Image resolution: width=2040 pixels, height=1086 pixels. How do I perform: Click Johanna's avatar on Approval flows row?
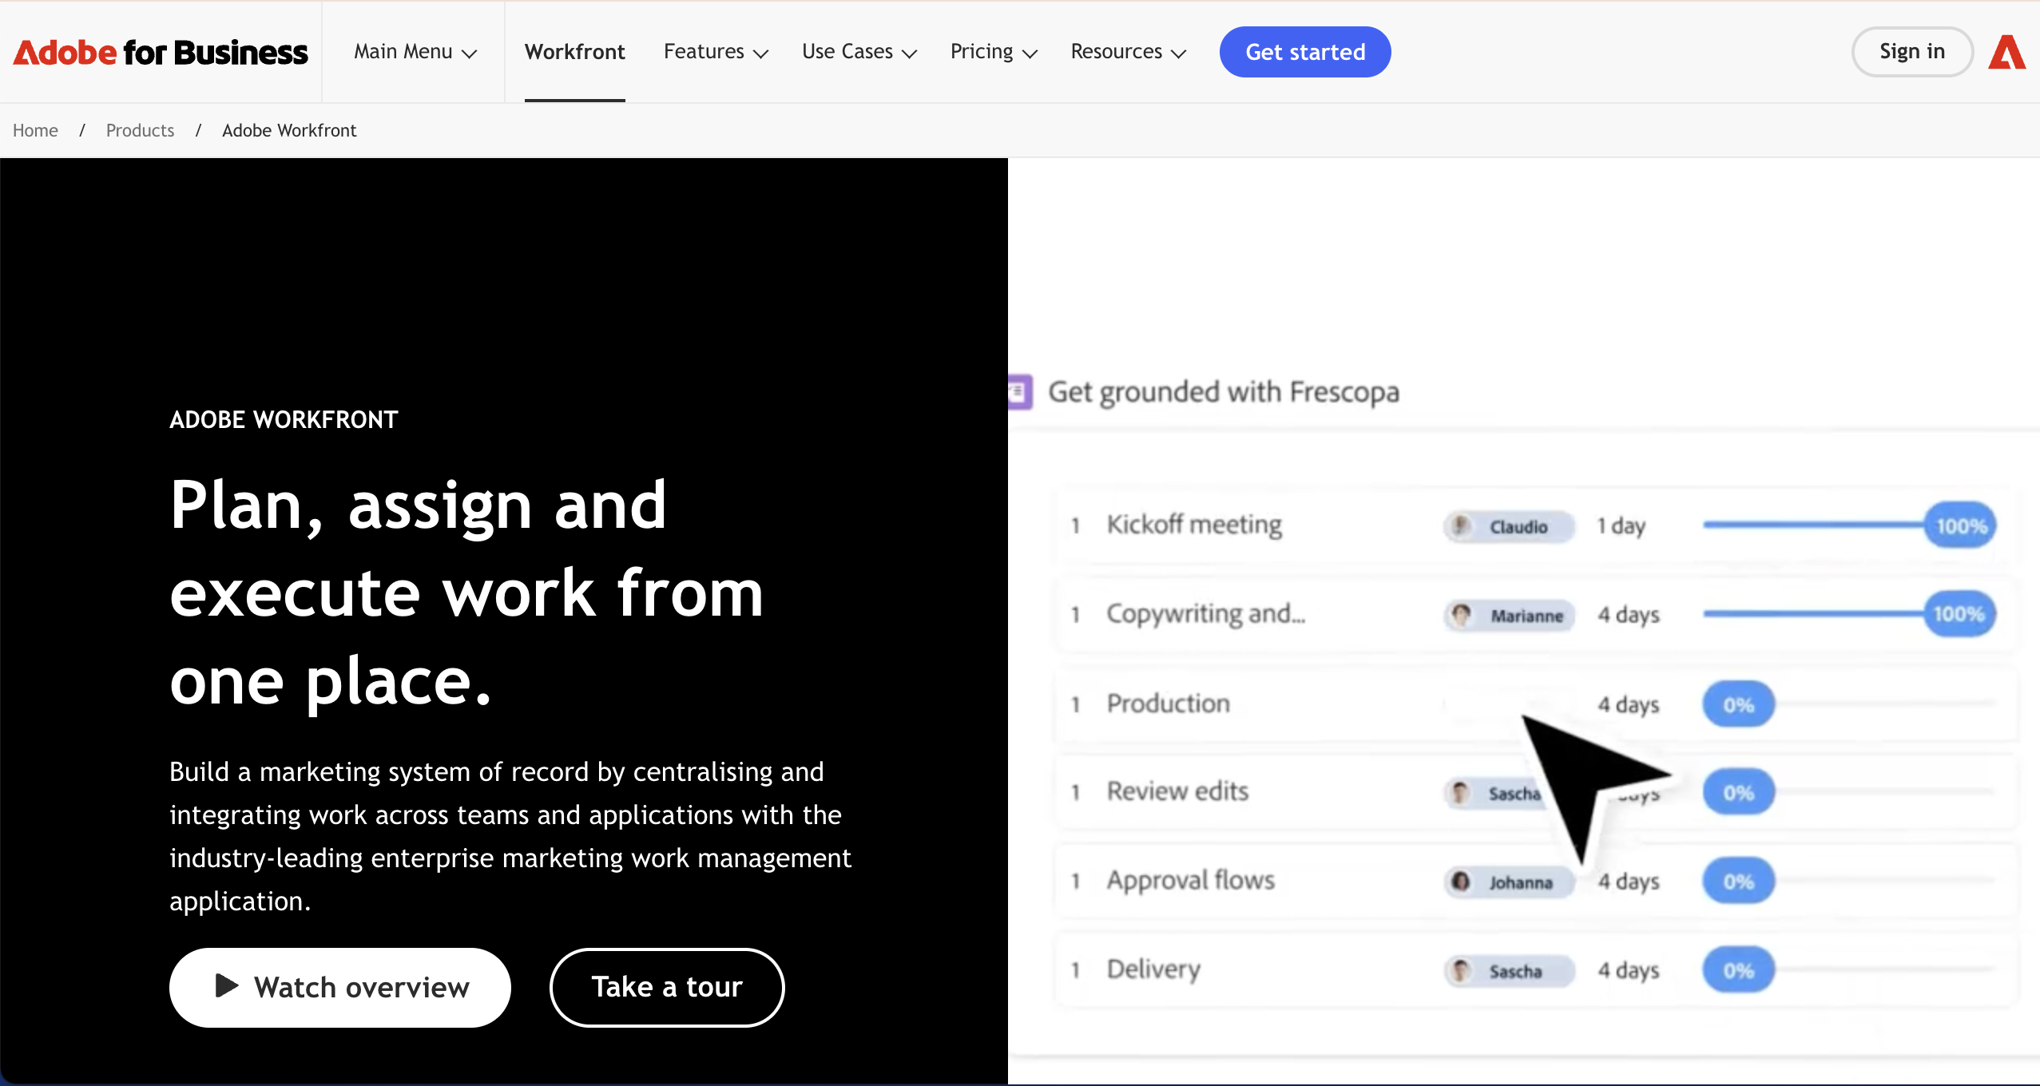coord(1462,882)
